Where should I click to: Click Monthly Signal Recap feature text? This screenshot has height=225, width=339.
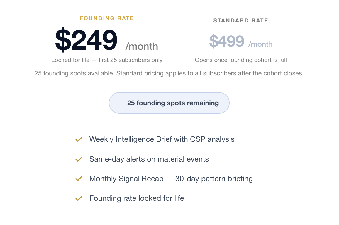171,179
